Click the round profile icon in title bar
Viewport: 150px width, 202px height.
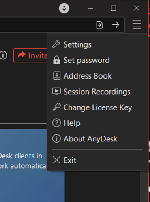64,8
